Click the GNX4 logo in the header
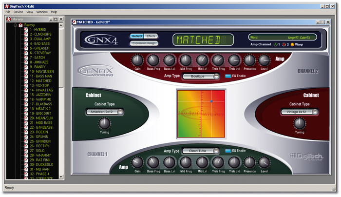 point(101,39)
